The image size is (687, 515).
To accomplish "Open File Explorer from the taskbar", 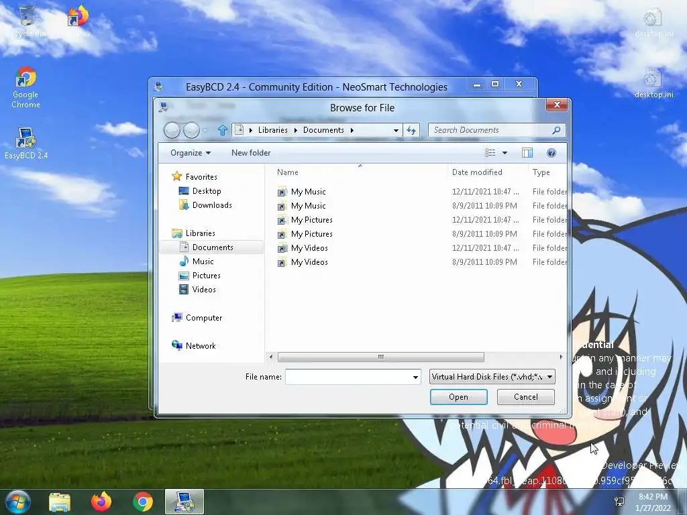I will [x=60, y=502].
